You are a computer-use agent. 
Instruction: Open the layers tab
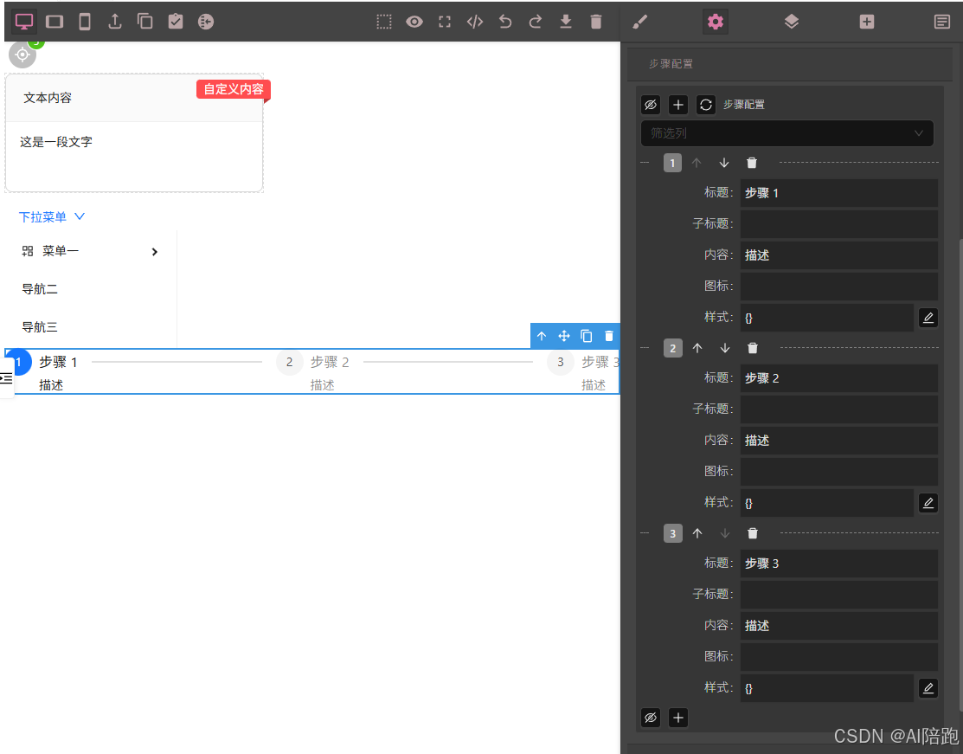[x=791, y=22]
